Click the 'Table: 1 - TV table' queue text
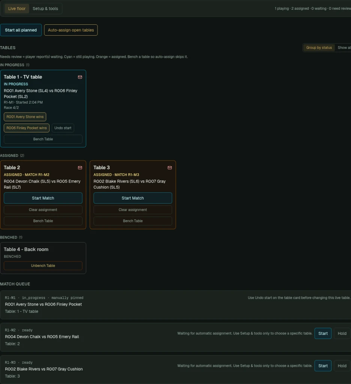 click(21, 312)
